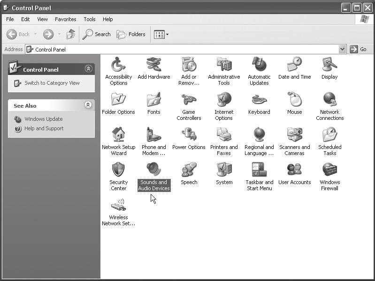
Task: Expand the Back history dropdown arrow
Action: pyautogui.click(x=35, y=34)
